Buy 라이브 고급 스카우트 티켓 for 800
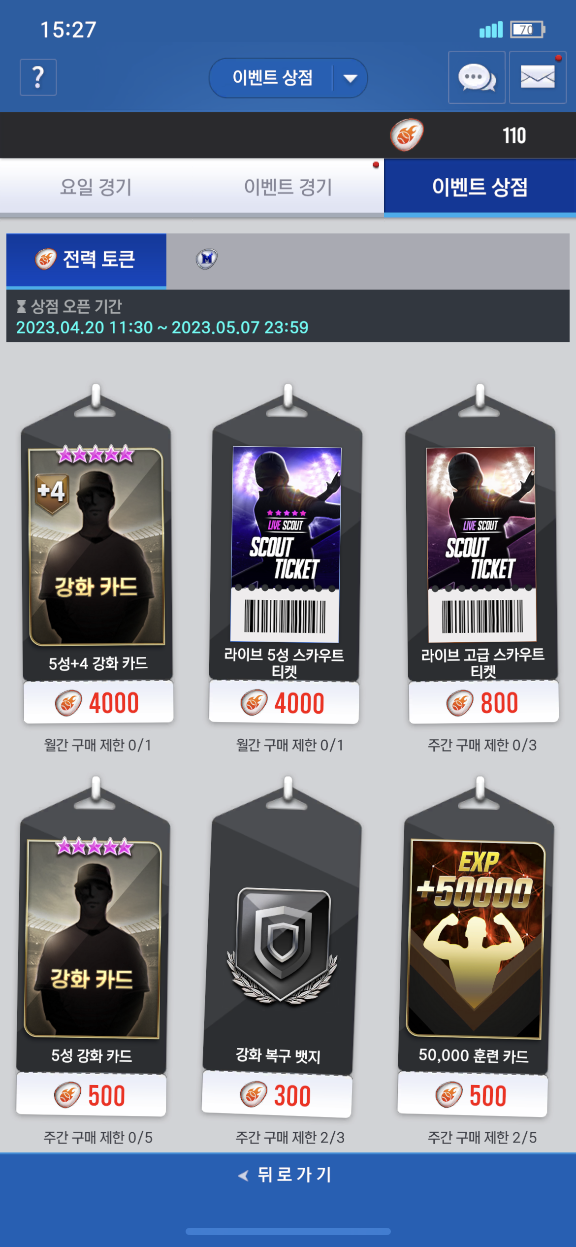The height and width of the screenshot is (1247, 576). point(483,702)
